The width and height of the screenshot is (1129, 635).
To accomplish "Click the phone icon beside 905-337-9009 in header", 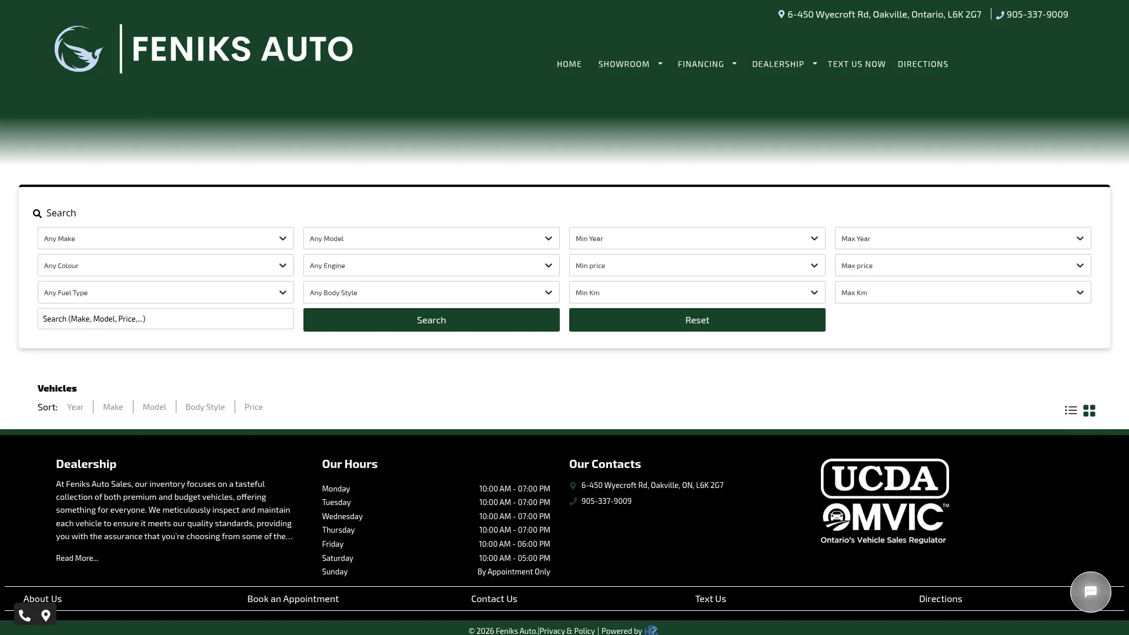I will (x=1000, y=15).
